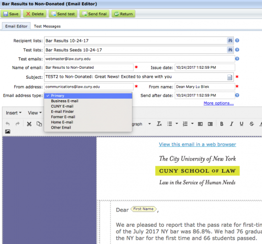The height and width of the screenshot is (244, 262).
Task: Toggle Underline formatting
Action: click(242, 124)
